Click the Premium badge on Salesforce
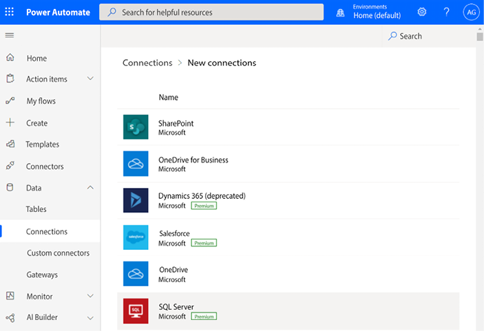Screen dimensions: 484x331 pos(204,243)
